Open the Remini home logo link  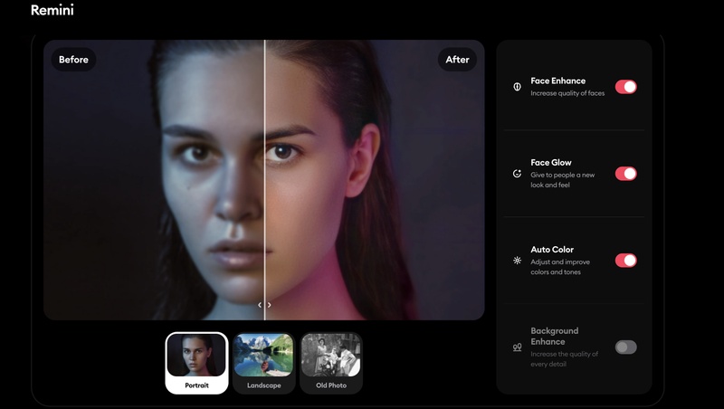click(52, 11)
